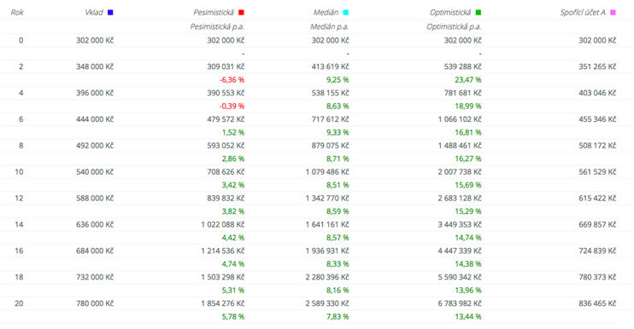Click the 836 465 Kč savings value
The width and height of the screenshot is (634, 329).
click(x=597, y=303)
